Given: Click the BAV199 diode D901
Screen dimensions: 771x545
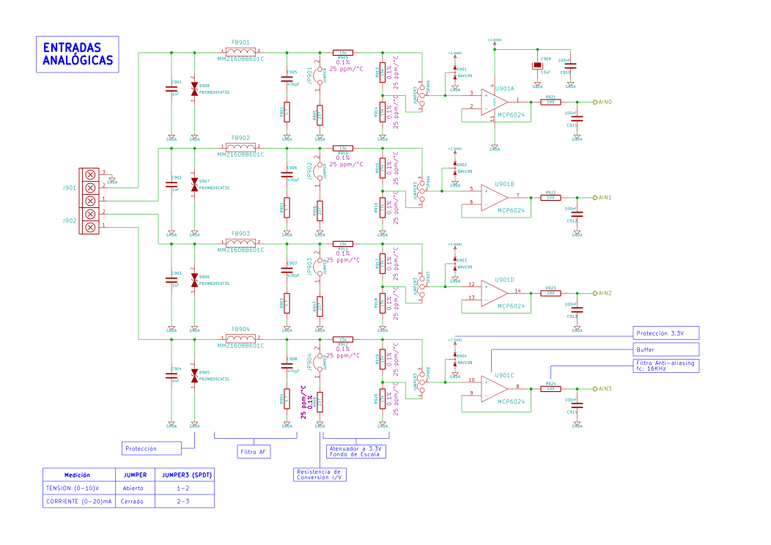Looking at the screenshot, I should (x=455, y=73).
